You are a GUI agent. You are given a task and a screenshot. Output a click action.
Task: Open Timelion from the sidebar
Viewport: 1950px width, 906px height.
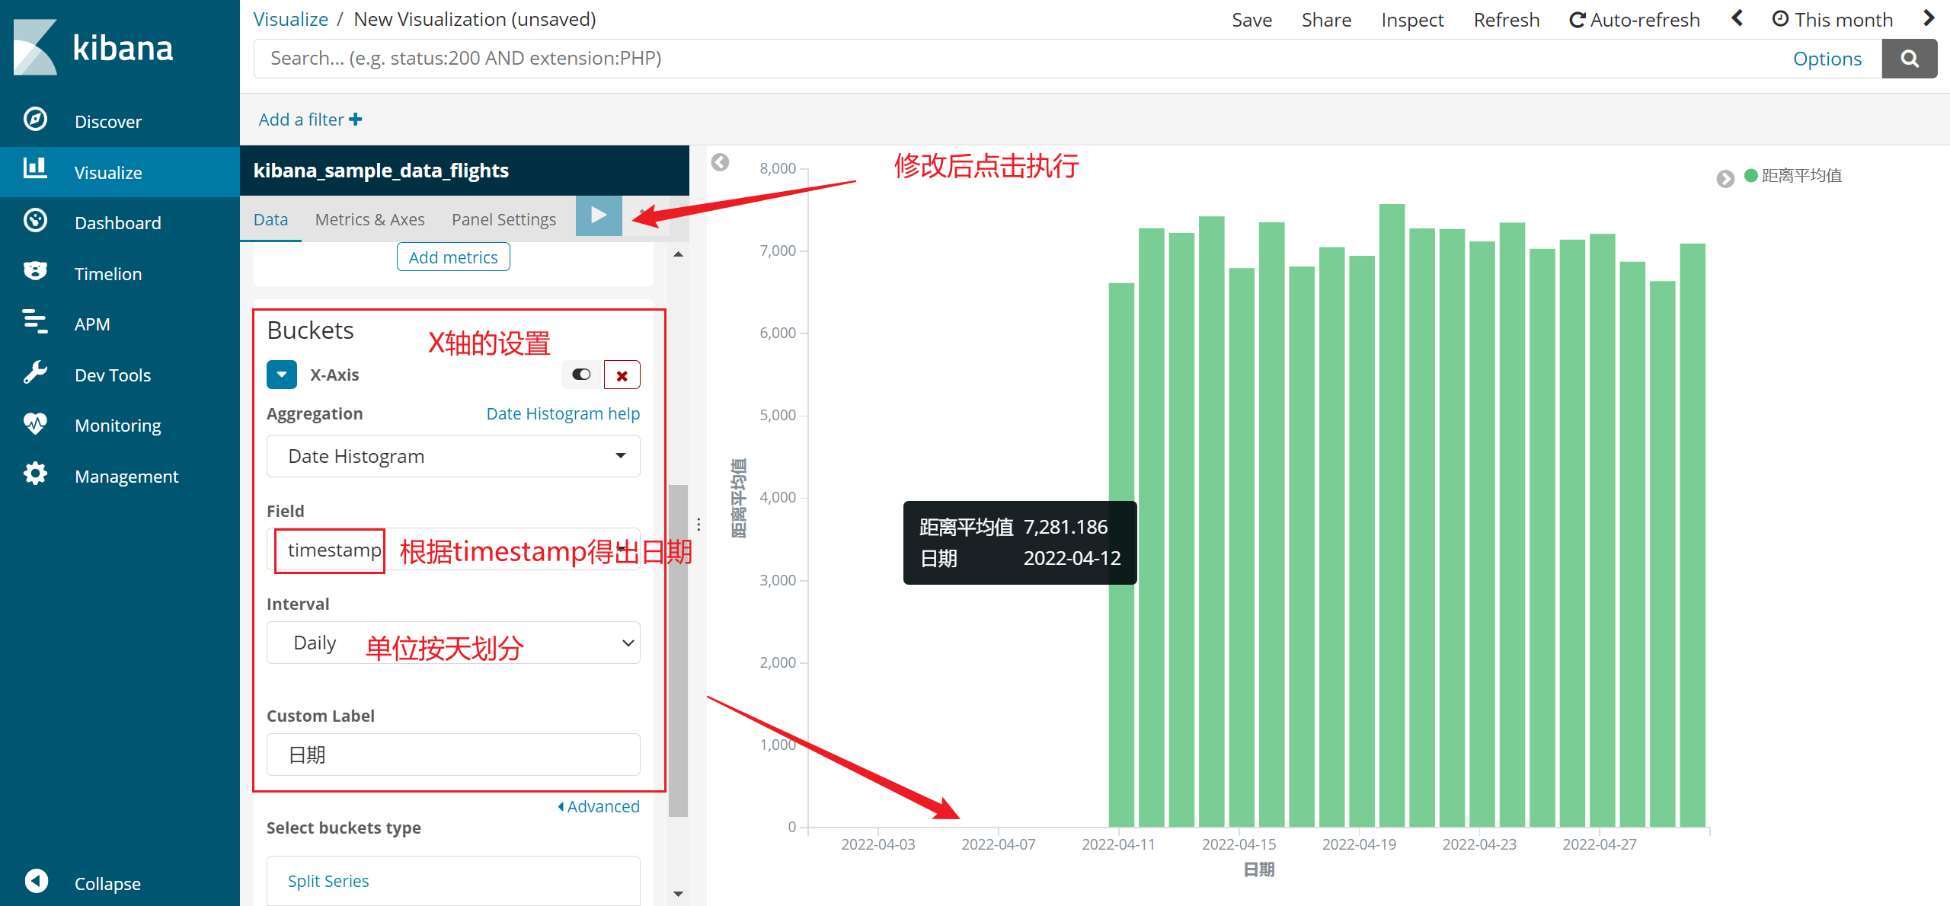click(108, 274)
